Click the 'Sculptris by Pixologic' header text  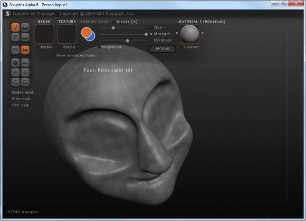(34, 14)
